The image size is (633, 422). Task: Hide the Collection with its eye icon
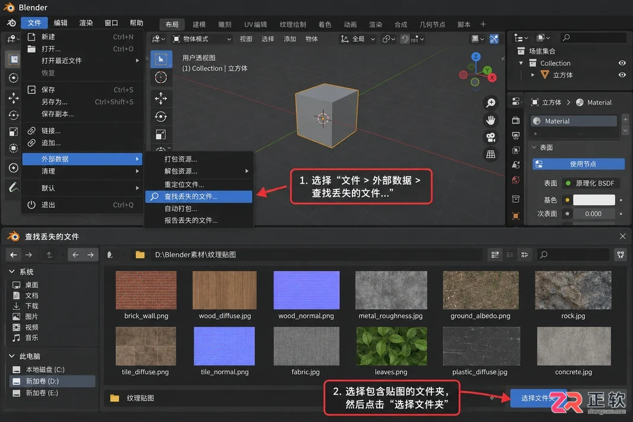(622, 63)
